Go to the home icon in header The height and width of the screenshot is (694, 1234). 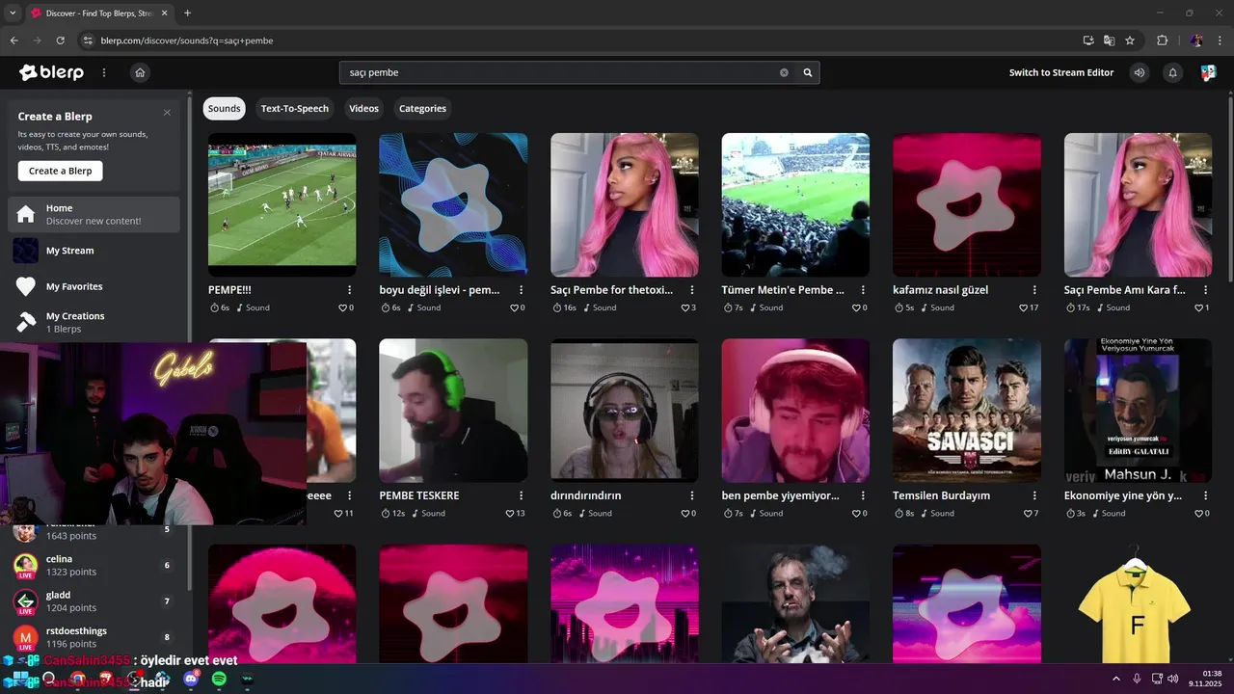140,72
